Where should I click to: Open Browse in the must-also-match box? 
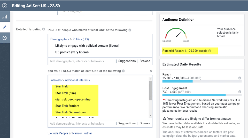pyautogui.click(x=145, y=123)
